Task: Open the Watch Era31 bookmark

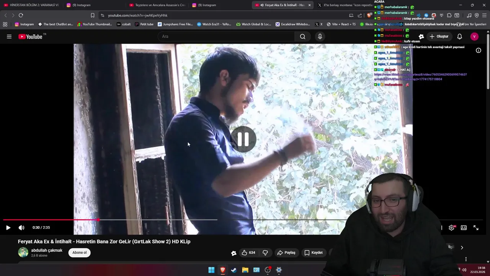Action: tap(214, 24)
